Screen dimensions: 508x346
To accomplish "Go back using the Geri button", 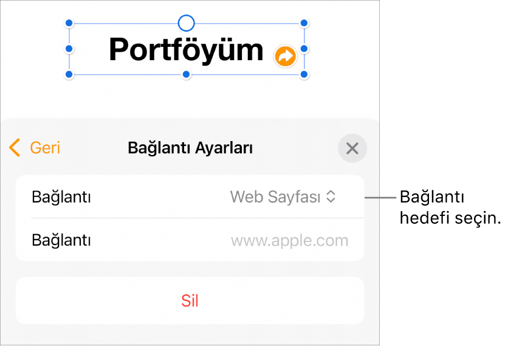I will [44, 148].
